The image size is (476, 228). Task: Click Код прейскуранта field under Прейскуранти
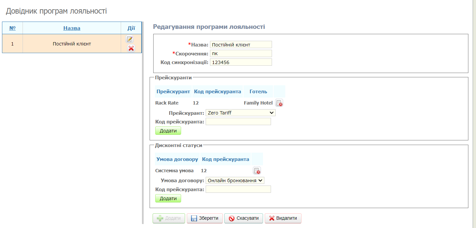[238, 122]
